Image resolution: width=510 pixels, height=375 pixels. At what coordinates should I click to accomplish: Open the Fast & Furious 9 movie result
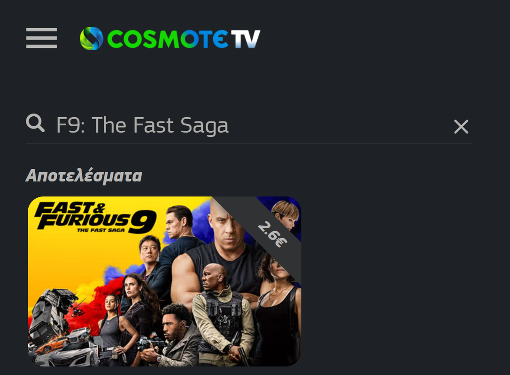tap(164, 281)
